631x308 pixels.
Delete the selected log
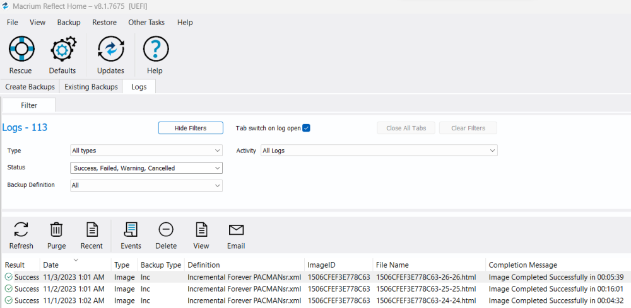pos(166,236)
